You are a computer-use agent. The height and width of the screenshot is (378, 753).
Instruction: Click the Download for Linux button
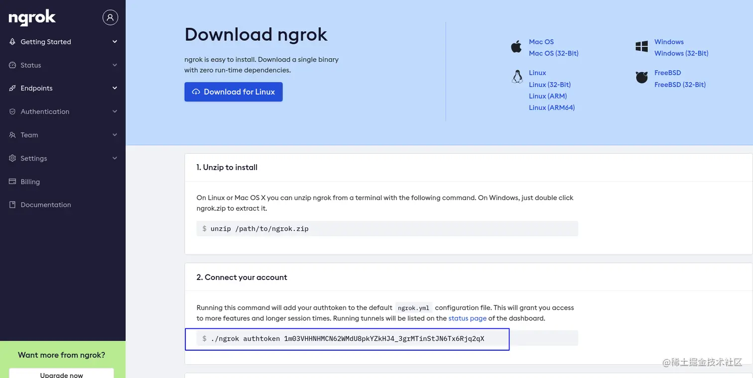233,92
